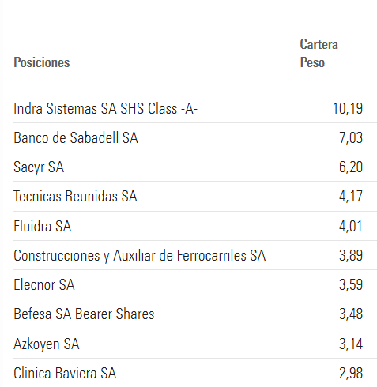Open Clinica Baviera SA position
The width and height of the screenshot is (377, 387).
[x=65, y=373]
